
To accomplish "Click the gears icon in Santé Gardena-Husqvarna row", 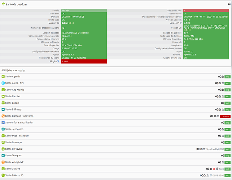I will click(212, 116).
